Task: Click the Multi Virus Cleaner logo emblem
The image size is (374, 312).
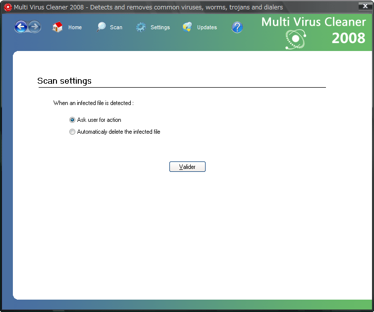Action: [x=296, y=39]
